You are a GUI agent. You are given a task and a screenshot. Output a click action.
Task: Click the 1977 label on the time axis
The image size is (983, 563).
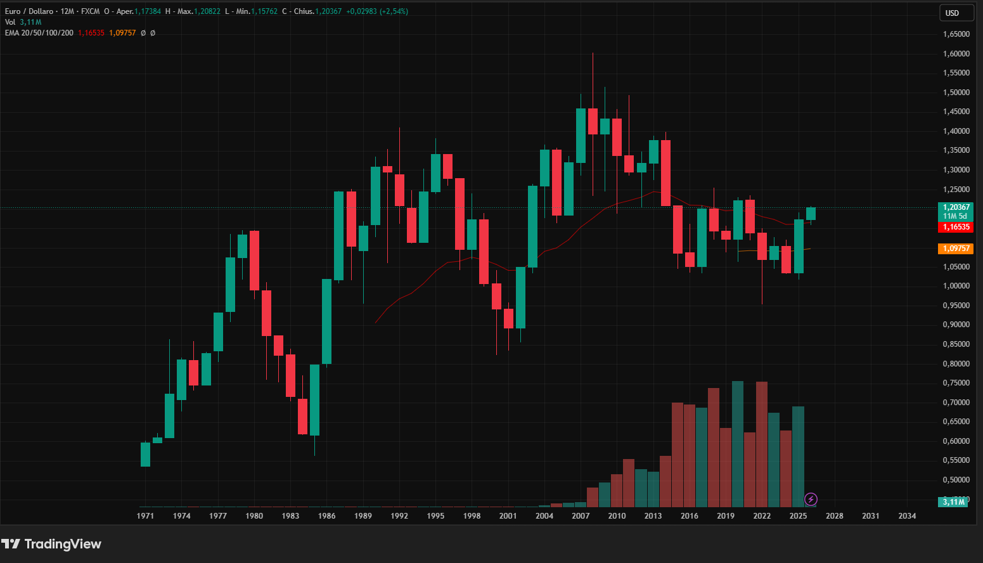[x=218, y=516]
